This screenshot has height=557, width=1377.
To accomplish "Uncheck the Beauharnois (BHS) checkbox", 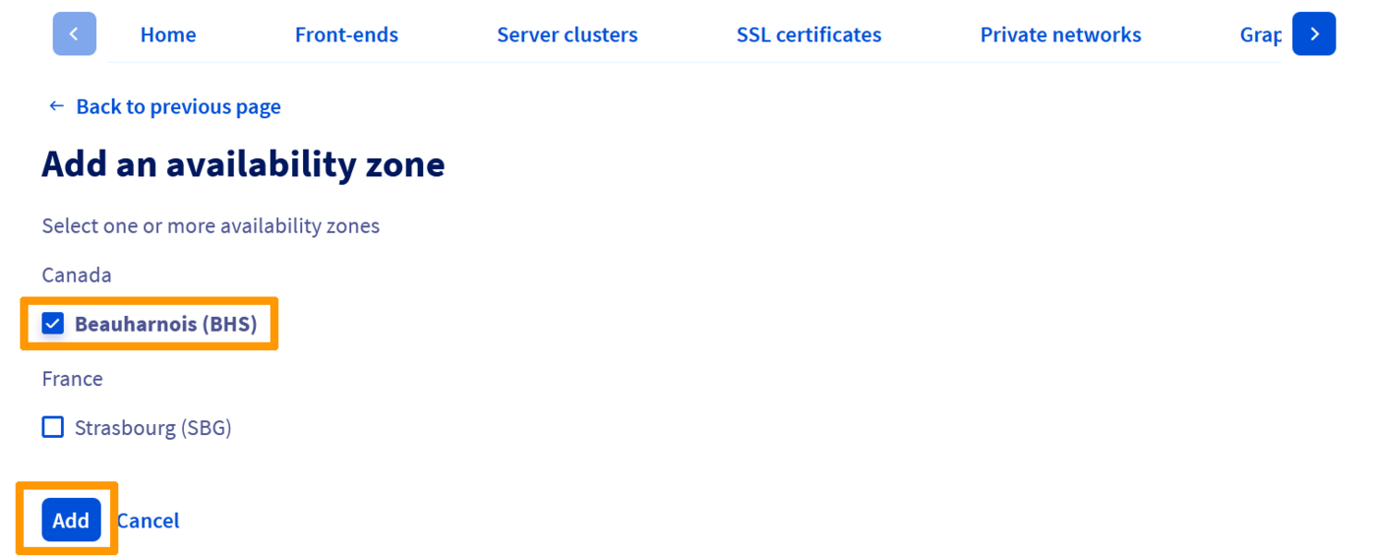I will tap(53, 324).
